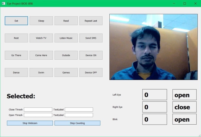Stop the webcam feed
This screenshot has height=137, width=201.
pyautogui.click(x=30, y=123)
